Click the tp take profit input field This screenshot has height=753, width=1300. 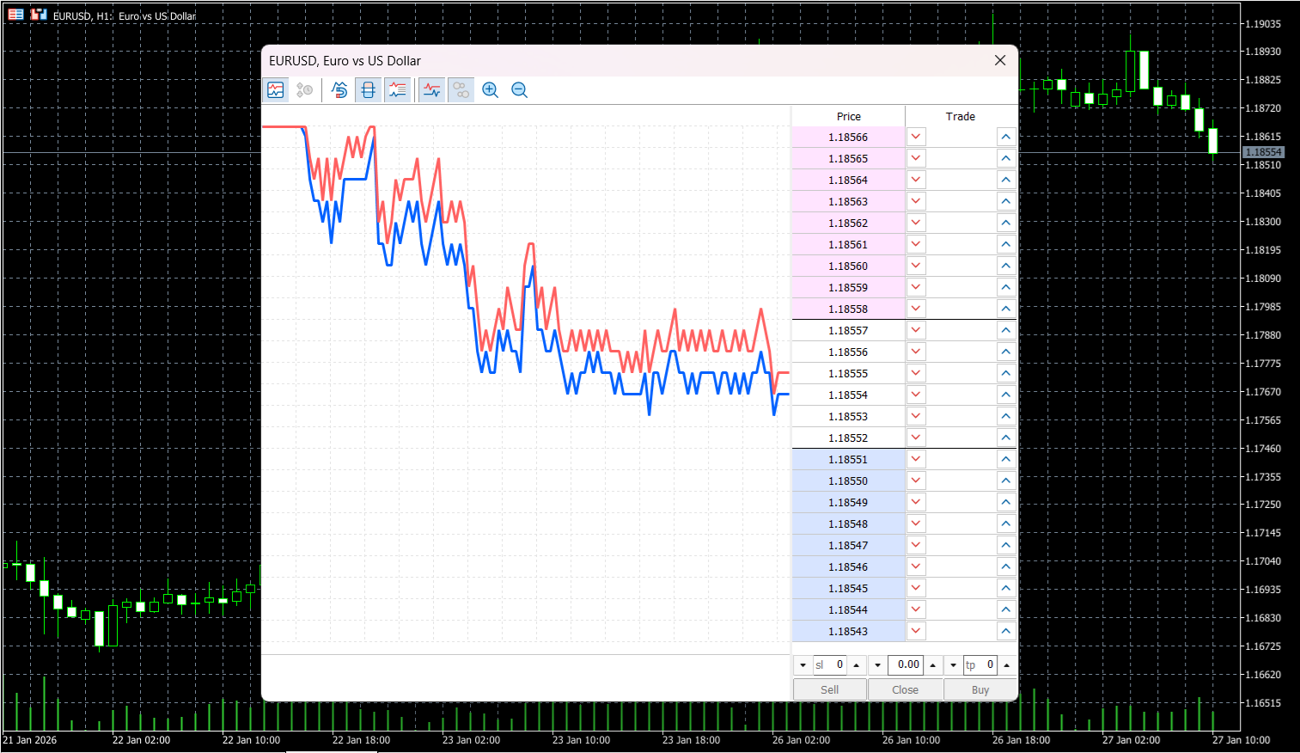coord(980,664)
